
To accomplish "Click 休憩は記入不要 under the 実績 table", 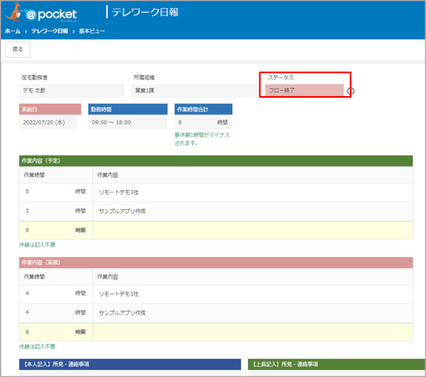I will pyautogui.click(x=37, y=347).
